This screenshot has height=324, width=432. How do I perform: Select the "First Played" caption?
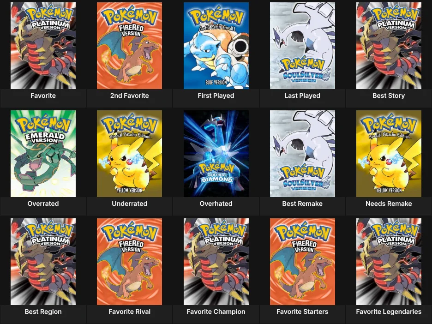point(216,96)
